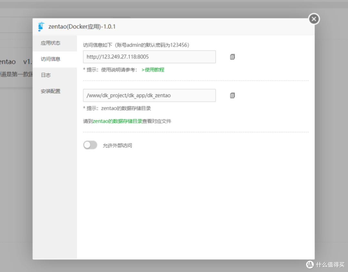
Task: Toggle the 允许外部访问 switch
Action: click(x=90, y=145)
